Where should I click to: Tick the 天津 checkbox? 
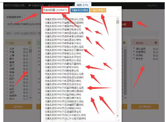(x=7, y=51)
